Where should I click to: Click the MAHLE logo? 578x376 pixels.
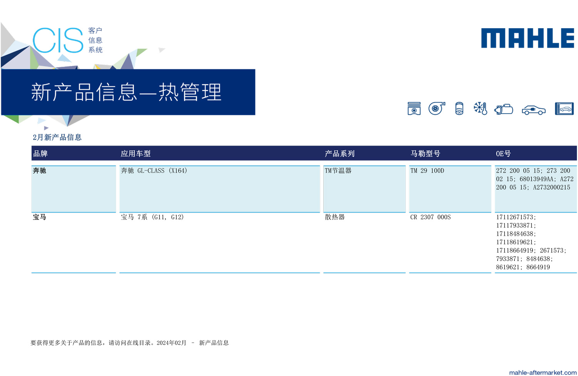[x=528, y=38]
